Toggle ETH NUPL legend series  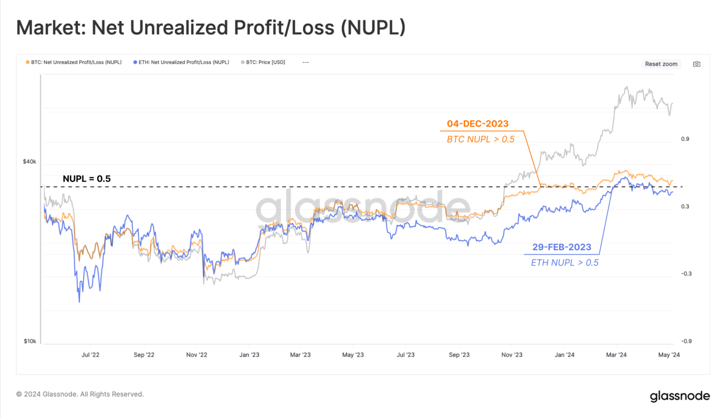(181, 62)
